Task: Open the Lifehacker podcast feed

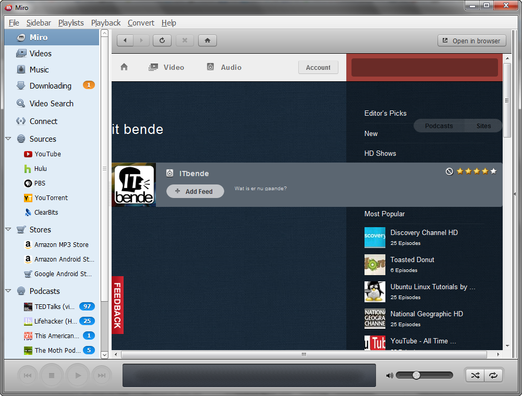Action: tap(52, 321)
